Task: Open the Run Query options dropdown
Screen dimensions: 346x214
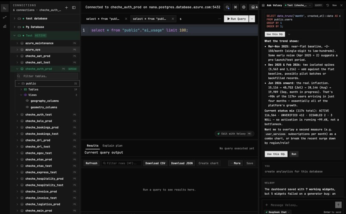Action: click(252, 19)
